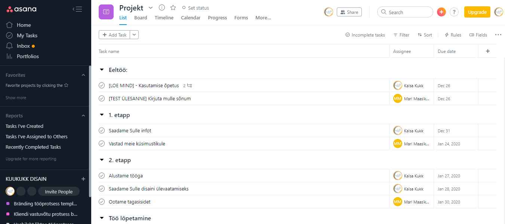Mark 'Alustame tööga' task complete
This screenshot has height=224, width=505.
coord(102,176)
